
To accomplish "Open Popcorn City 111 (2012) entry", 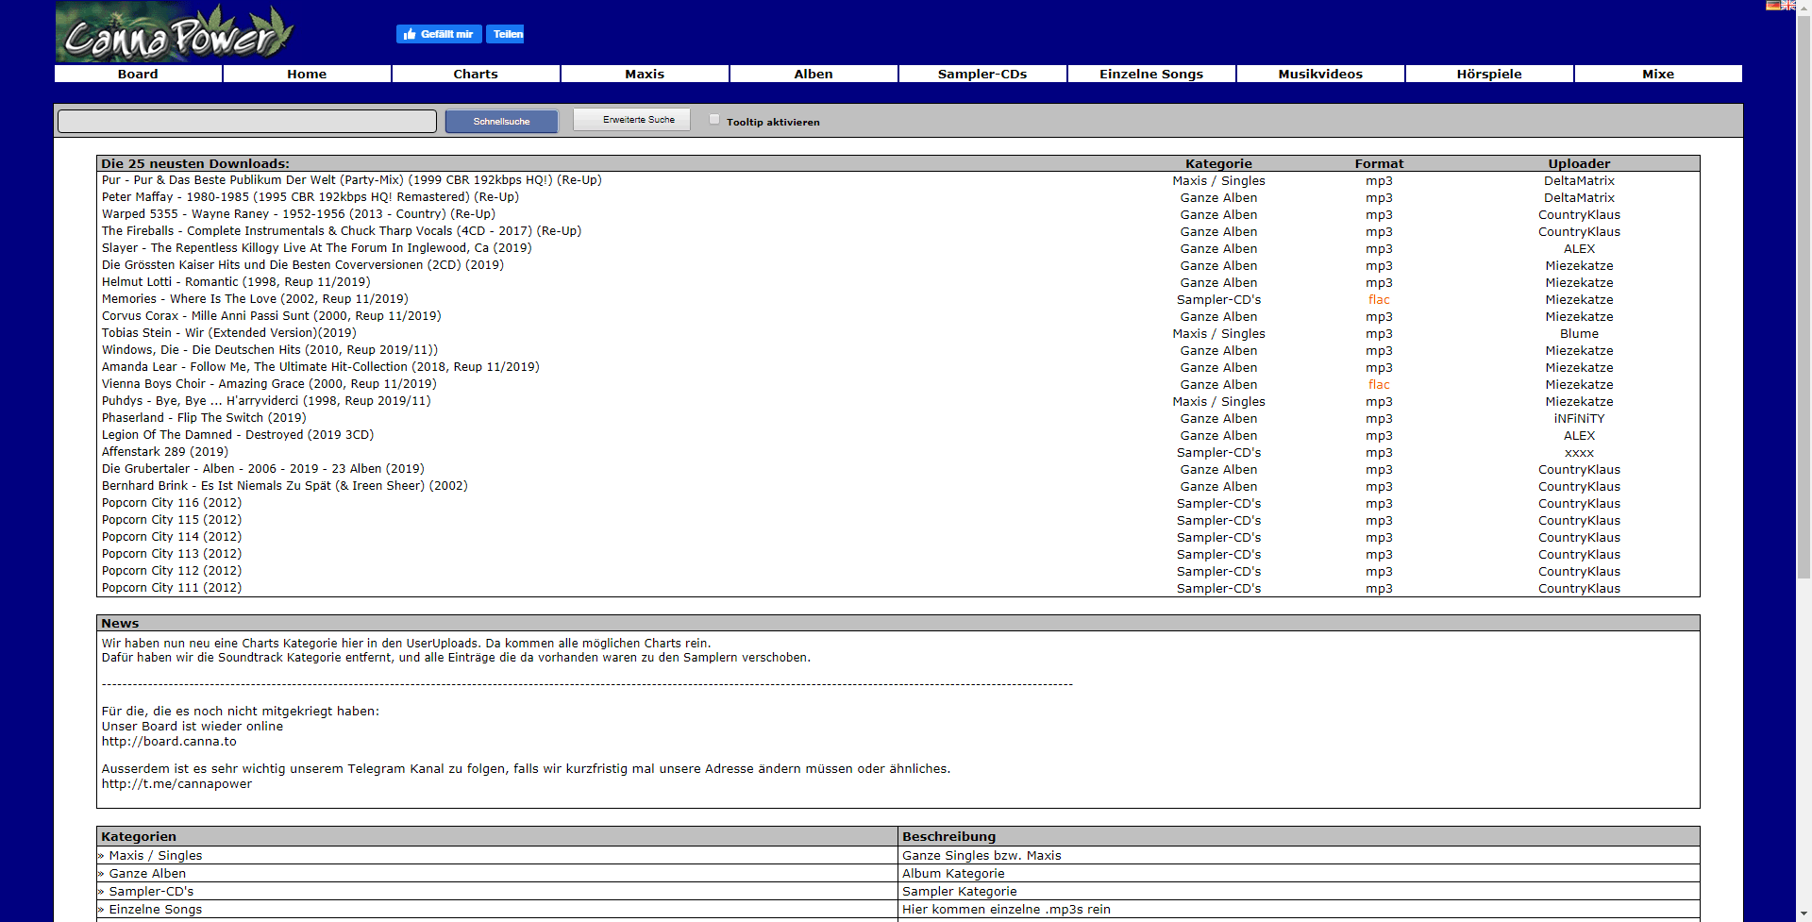I will [172, 588].
